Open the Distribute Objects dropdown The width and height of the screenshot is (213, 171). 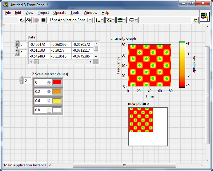point(111,20)
